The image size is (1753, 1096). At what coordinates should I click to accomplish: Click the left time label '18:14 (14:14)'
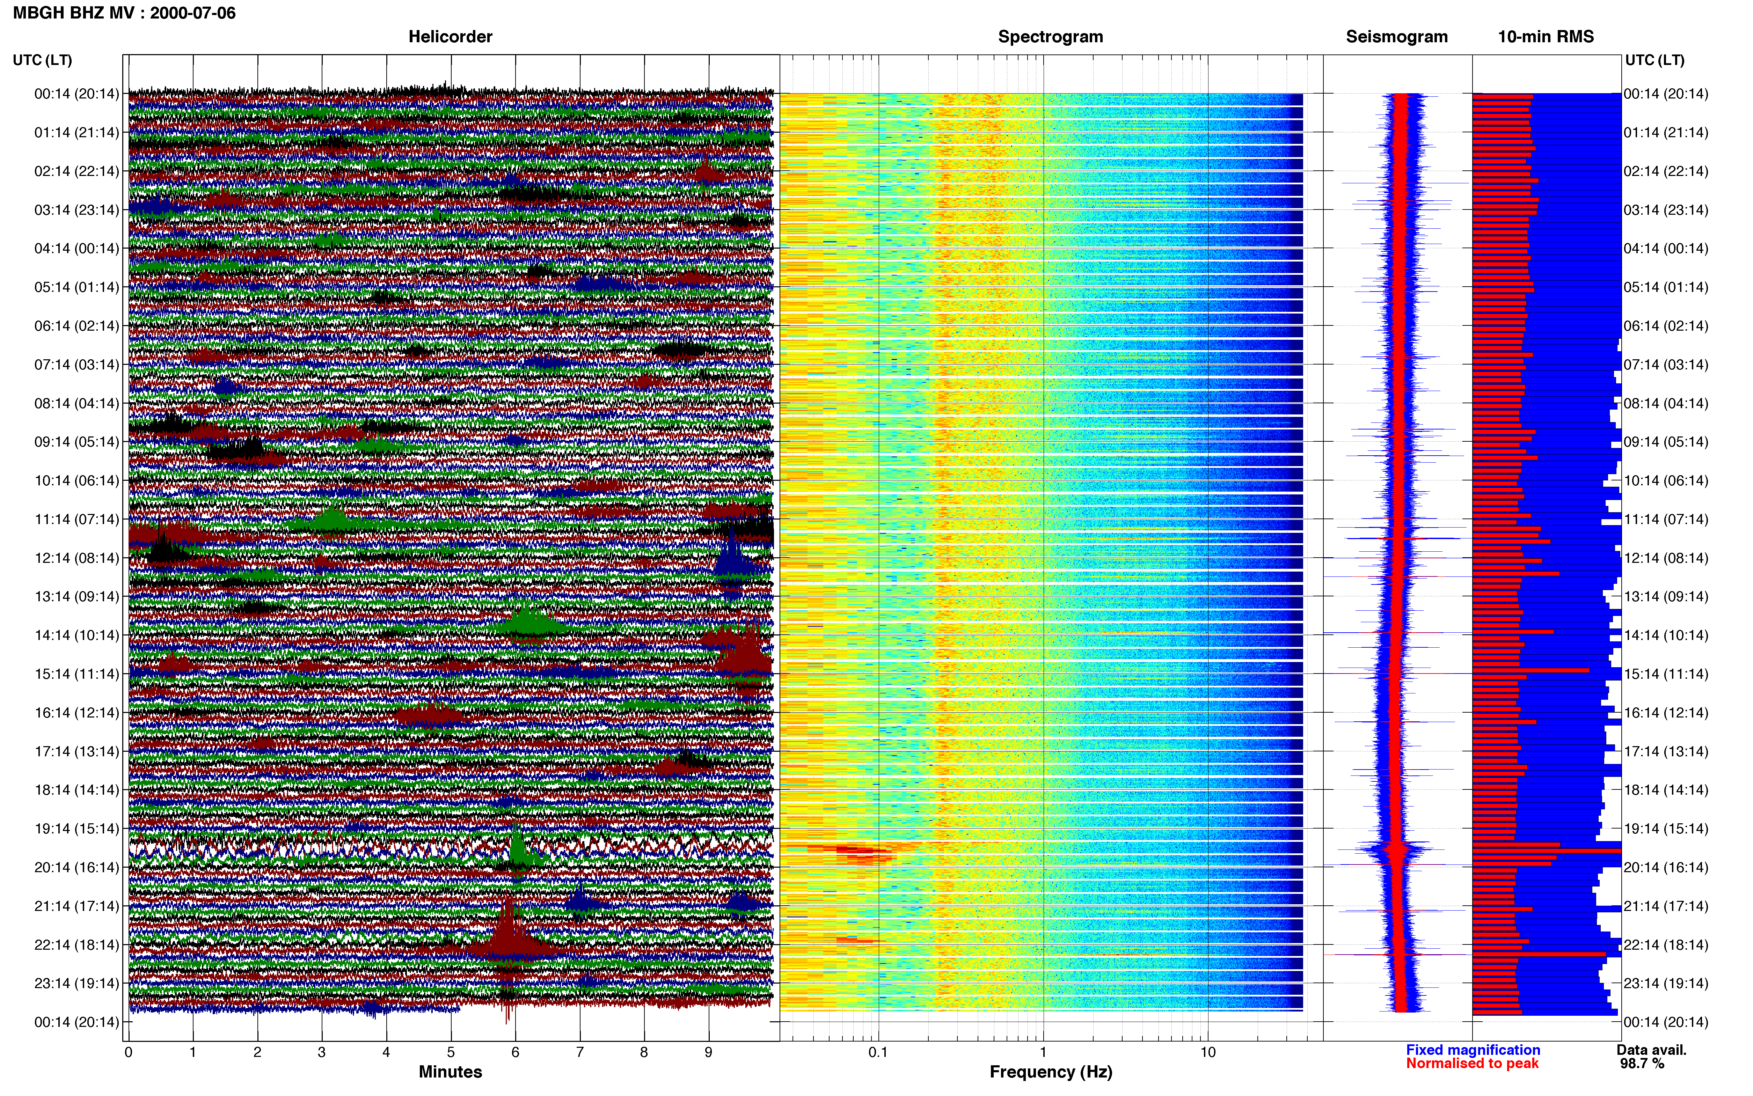(x=77, y=790)
